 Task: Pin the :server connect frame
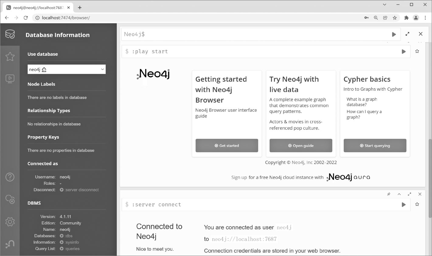click(x=388, y=194)
